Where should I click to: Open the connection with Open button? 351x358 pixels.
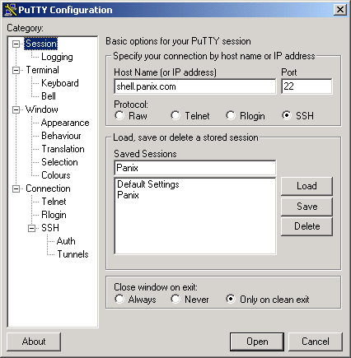click(257, 342)
